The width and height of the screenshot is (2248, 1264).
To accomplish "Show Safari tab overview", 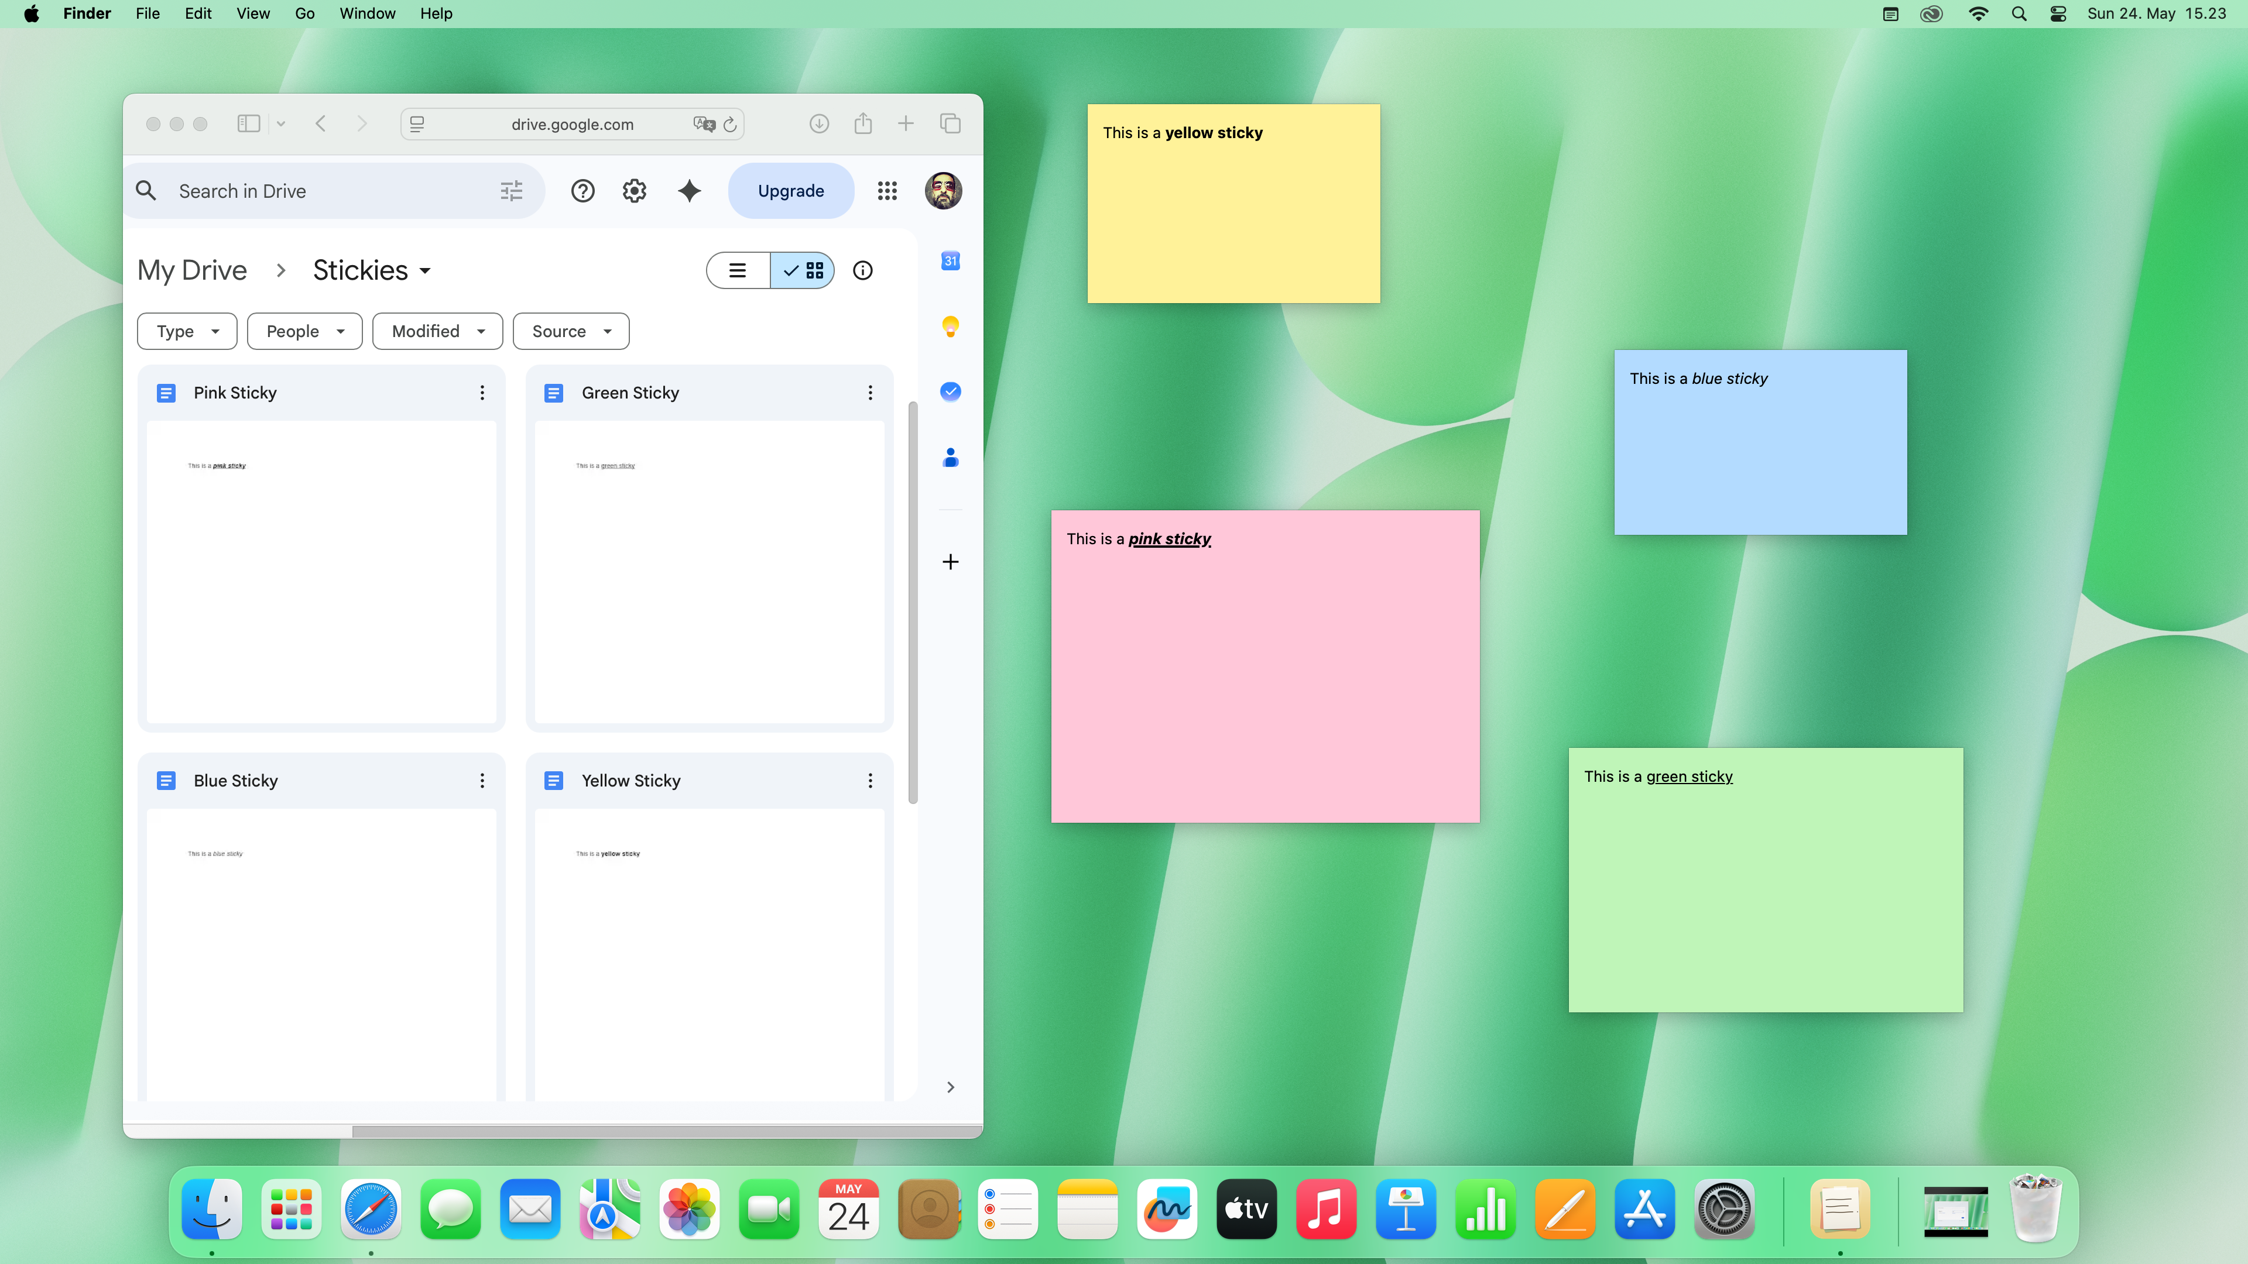I will point(950,124).
